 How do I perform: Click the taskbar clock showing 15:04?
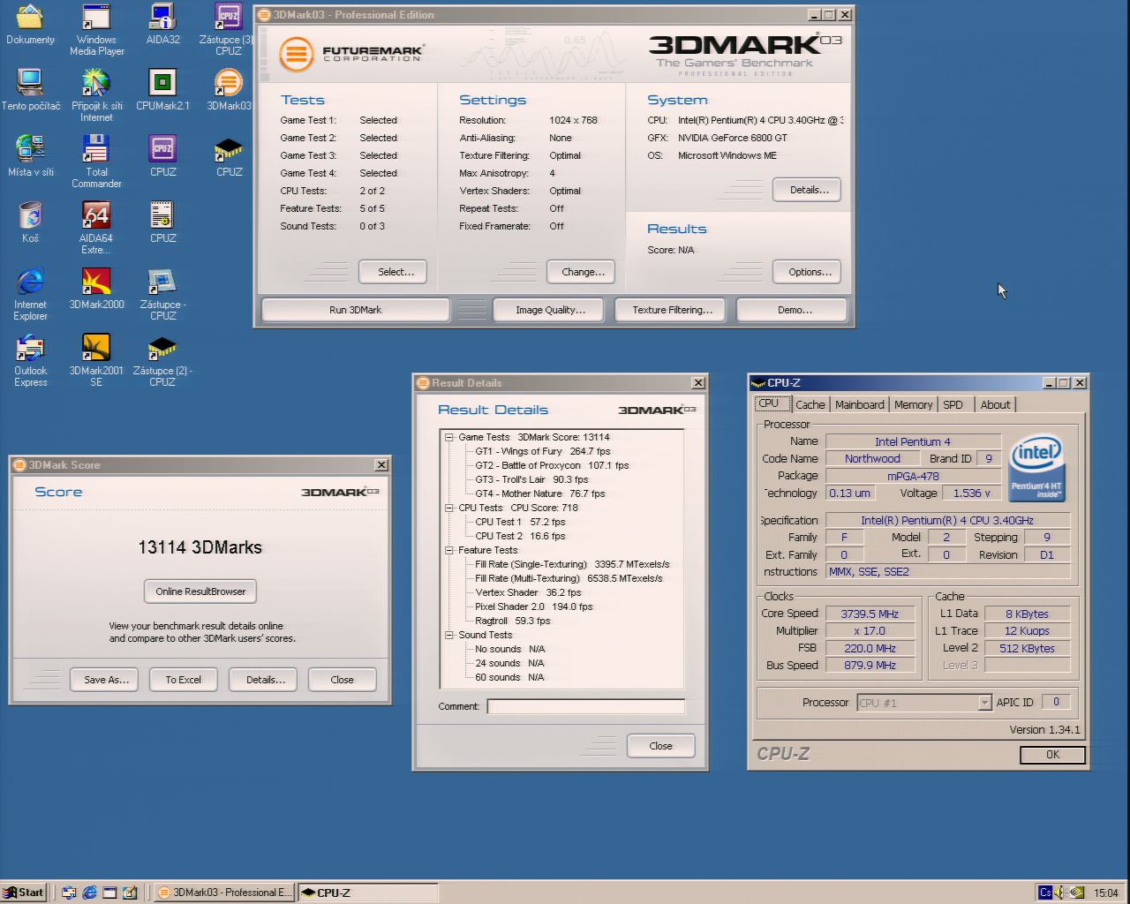(x=1105, y=893)
